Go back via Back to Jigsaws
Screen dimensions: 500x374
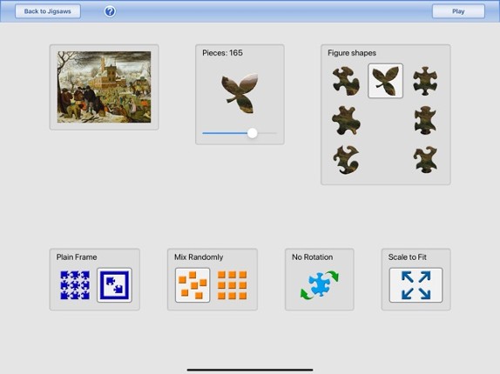tap(48, 11)
